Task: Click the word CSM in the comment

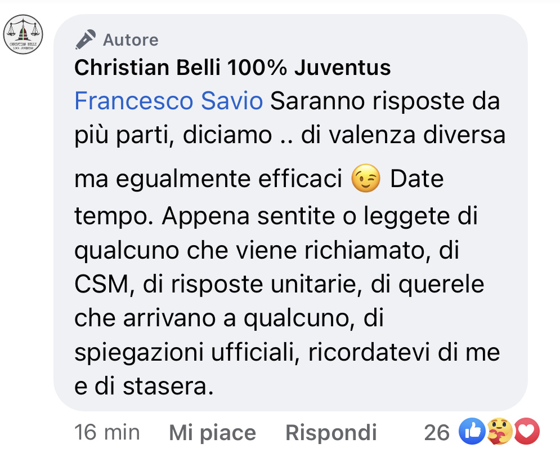Action: [102, 285]
